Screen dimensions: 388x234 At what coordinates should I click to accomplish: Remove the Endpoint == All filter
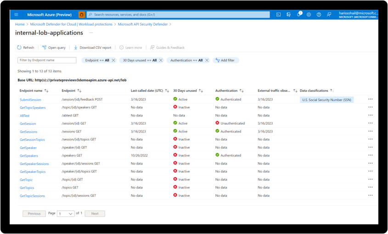tap(113, 60)
